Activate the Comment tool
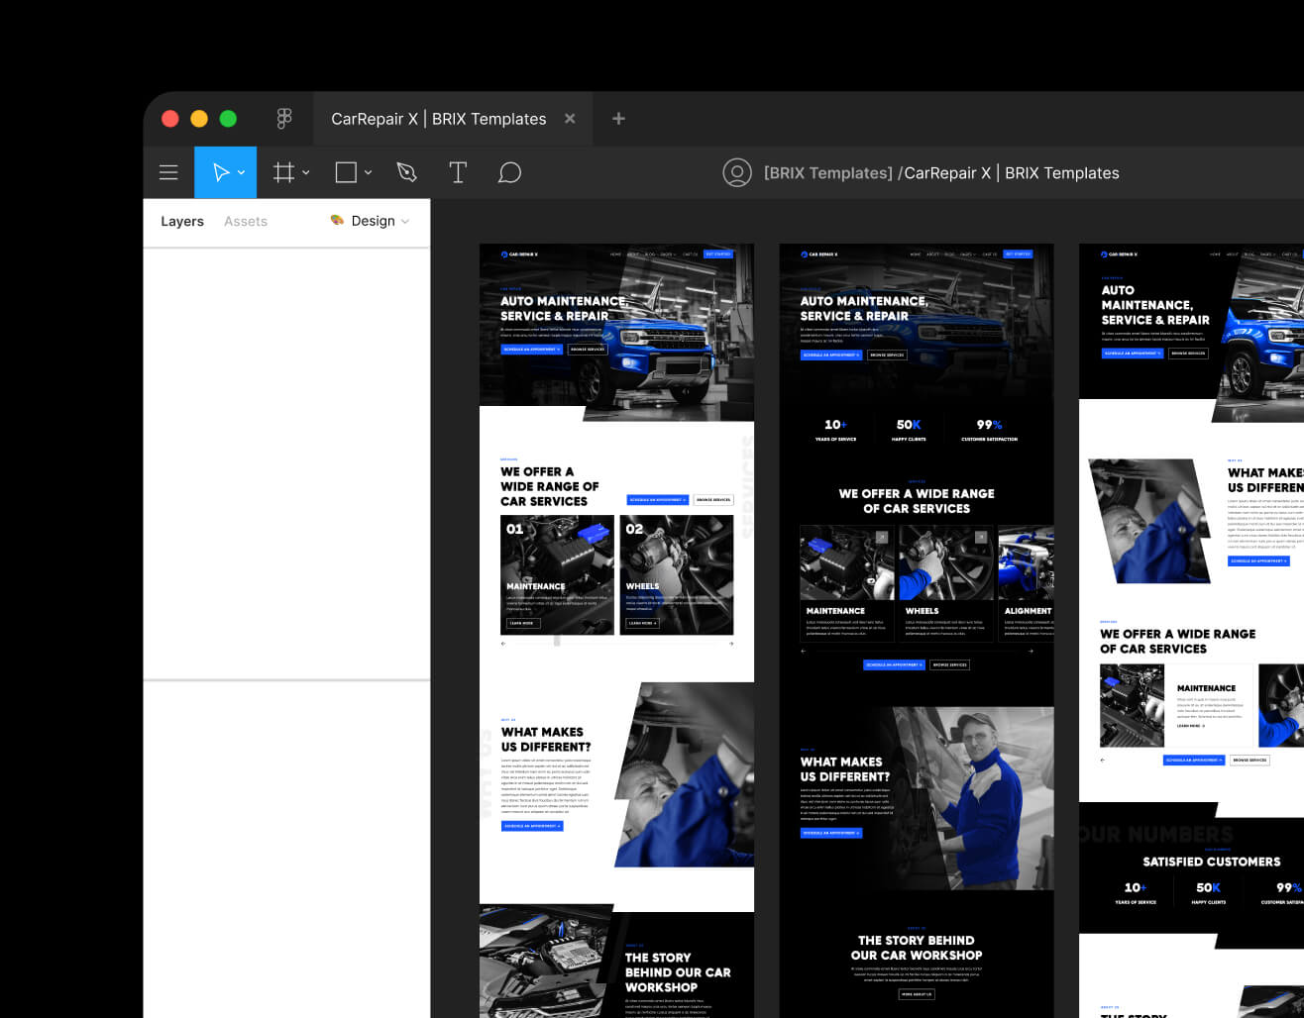The height and width of the screenshot is (1018, 1304). click(509, 171)
